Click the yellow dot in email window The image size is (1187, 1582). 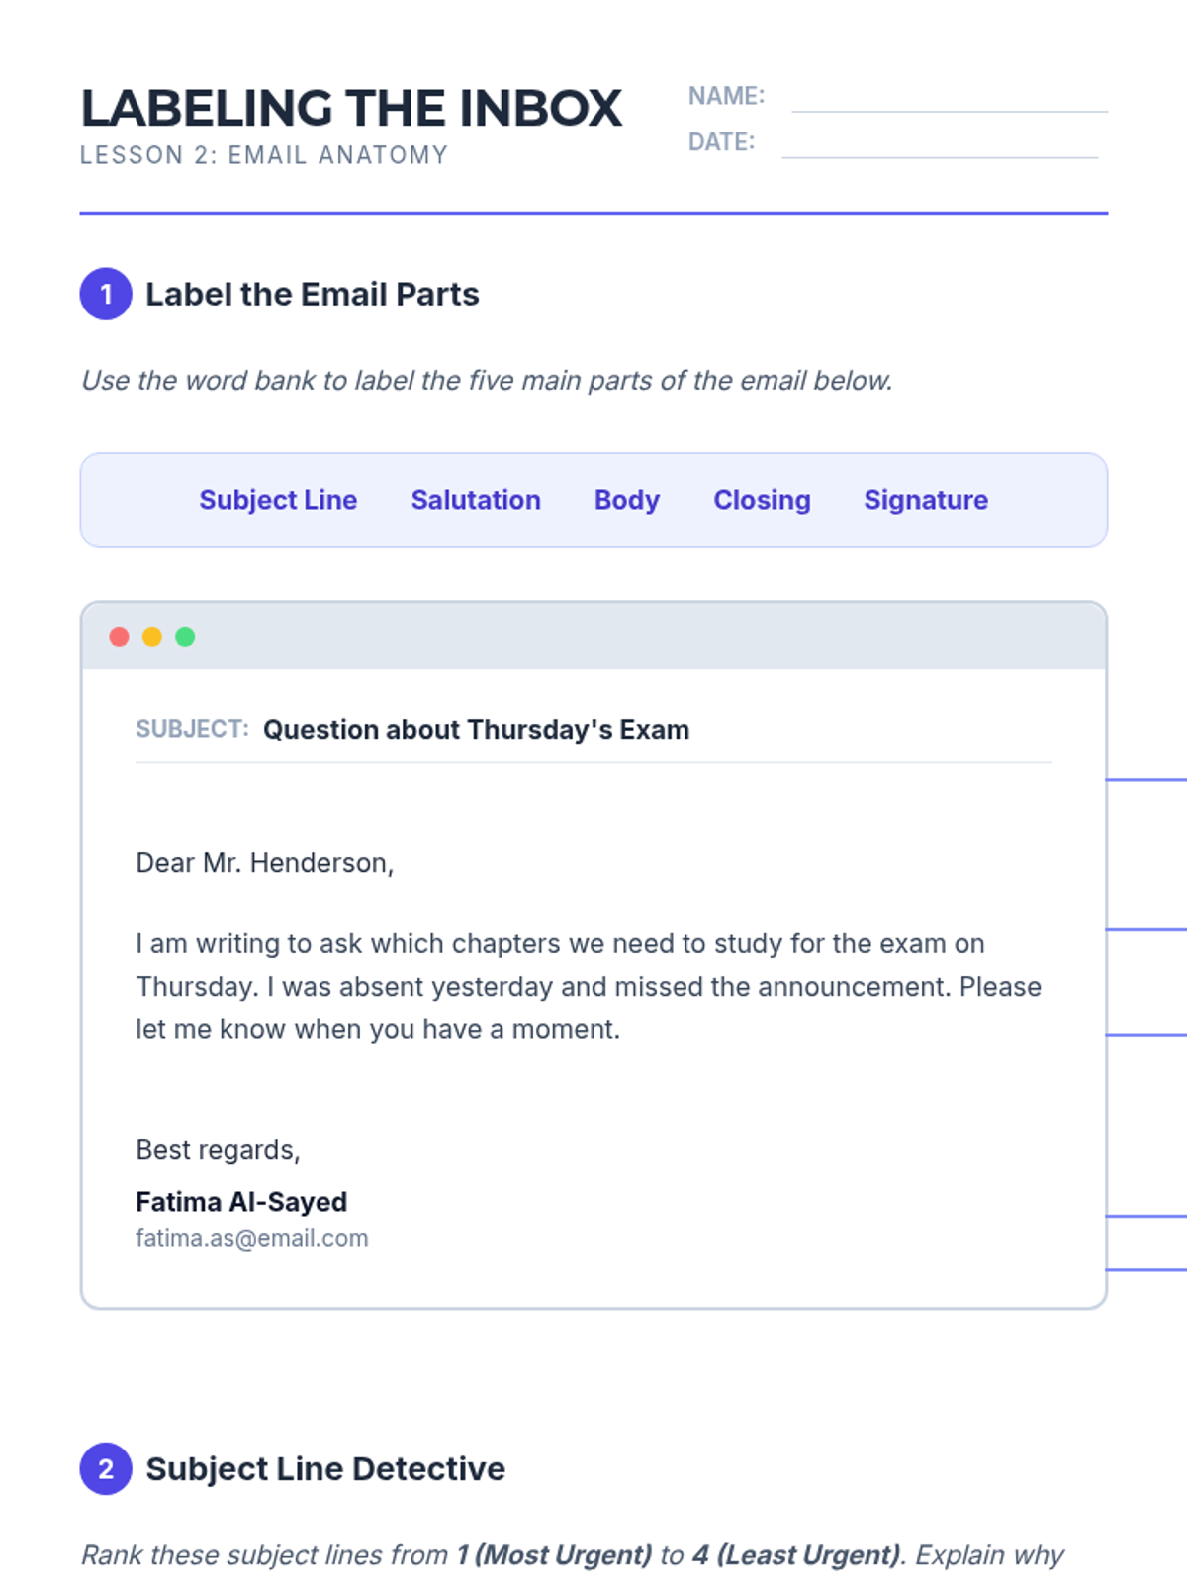pyautogui.click(x=152, y=637)
